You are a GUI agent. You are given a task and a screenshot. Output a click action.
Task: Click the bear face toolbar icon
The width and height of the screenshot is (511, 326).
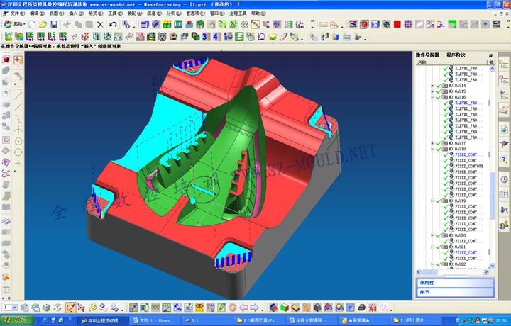(x=162, y=36)
